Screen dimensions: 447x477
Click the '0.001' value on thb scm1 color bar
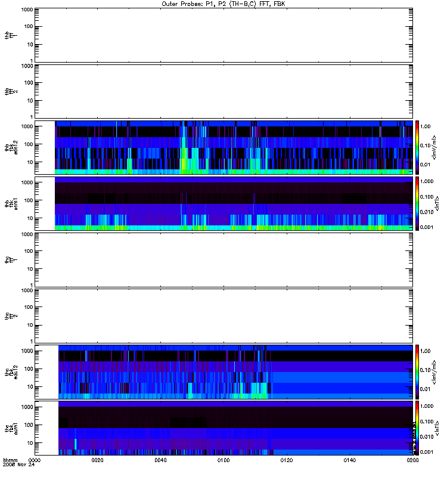427,227
